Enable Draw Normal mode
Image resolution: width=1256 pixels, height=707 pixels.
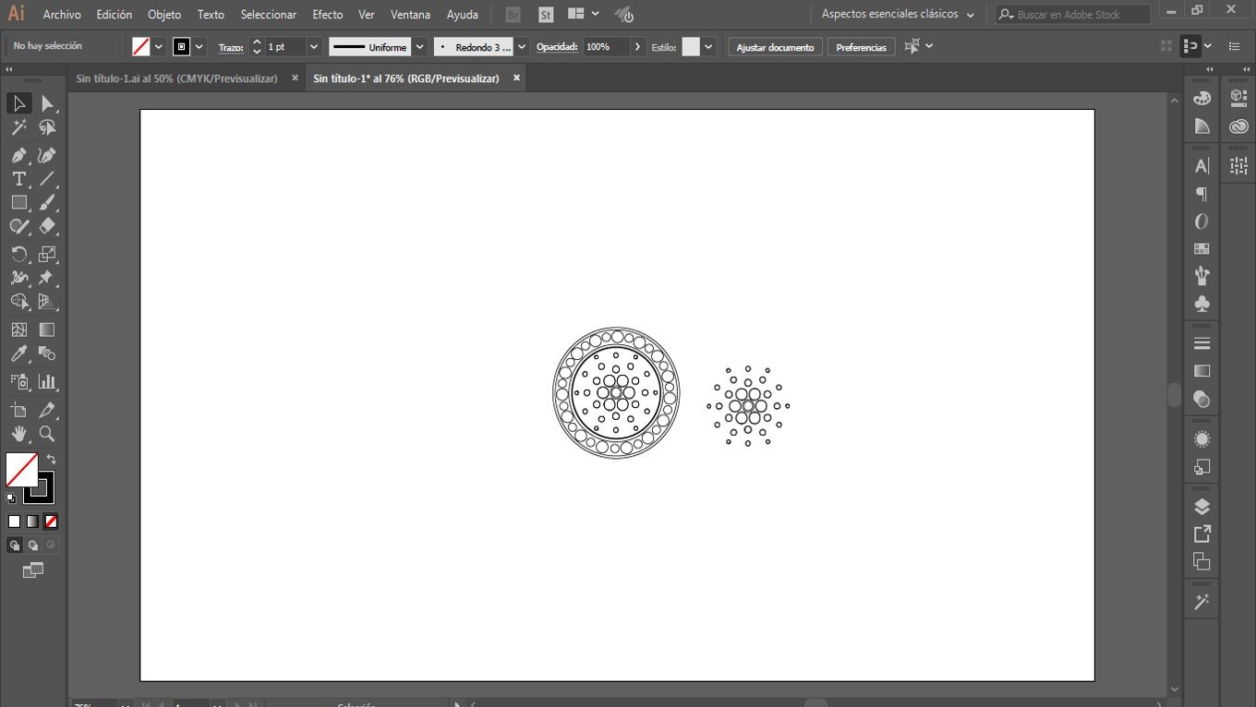pyautogui.click(x=15, y=545)
